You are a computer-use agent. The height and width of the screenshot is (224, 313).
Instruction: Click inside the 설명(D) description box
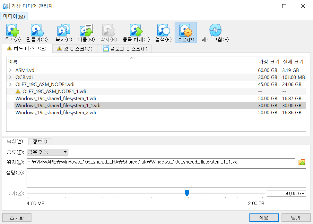coord(166,178)
